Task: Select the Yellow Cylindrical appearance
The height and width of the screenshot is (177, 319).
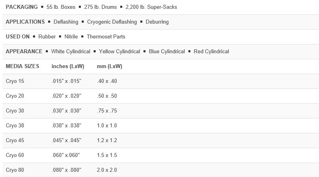Action: [x=119, y=51]
